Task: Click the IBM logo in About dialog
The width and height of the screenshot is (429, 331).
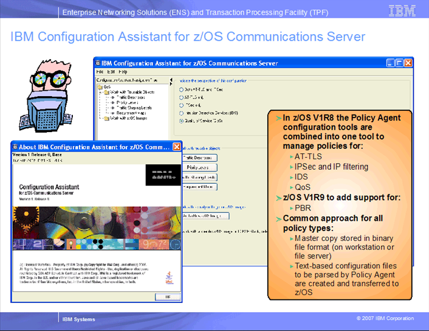Action: click(x=163, y=175)
